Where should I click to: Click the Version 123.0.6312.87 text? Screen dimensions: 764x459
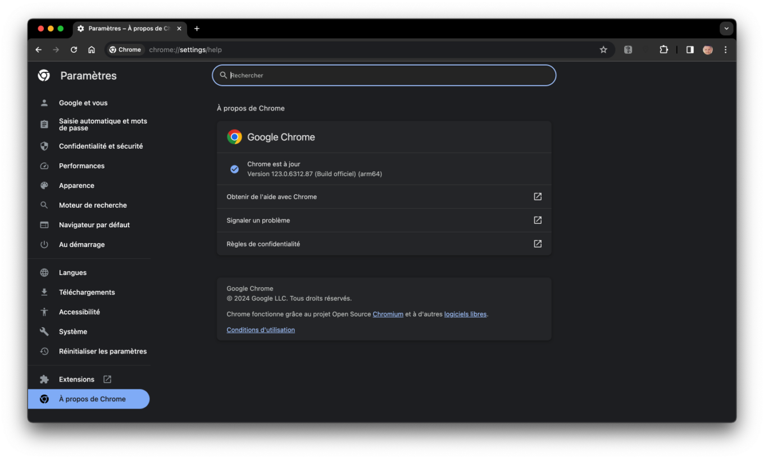click(x=315, y=174)
